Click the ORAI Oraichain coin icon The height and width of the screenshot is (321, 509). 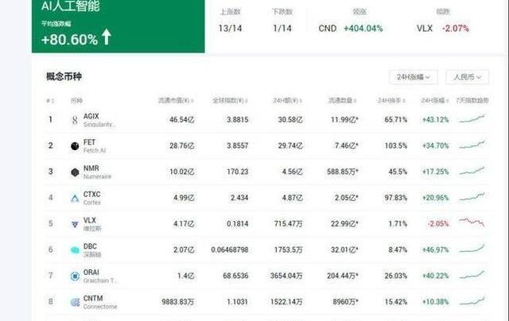tap(75, 275)
